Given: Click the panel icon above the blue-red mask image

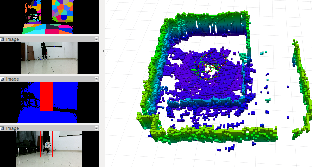Looking at the screenshot, I should pyautogui.click(x=2, y=79).
